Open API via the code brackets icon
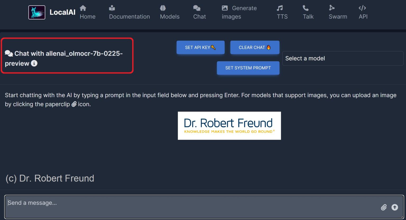This screenshot has width=406, height=220. pos(362,8)
